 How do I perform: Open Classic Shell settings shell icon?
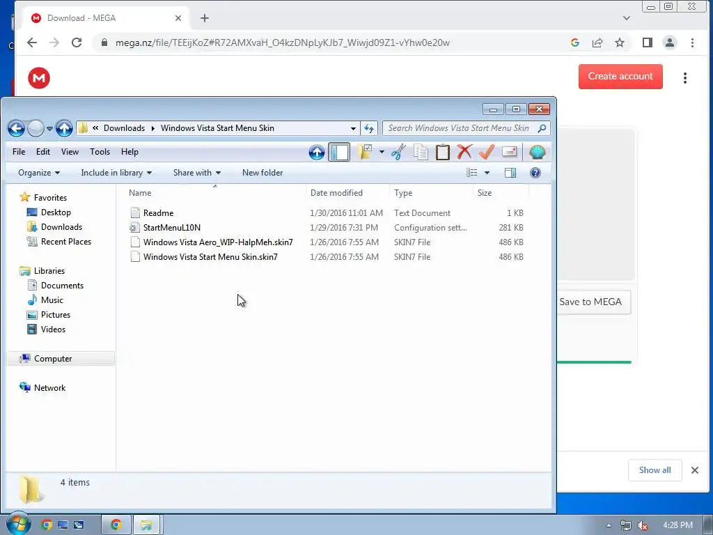537,152
